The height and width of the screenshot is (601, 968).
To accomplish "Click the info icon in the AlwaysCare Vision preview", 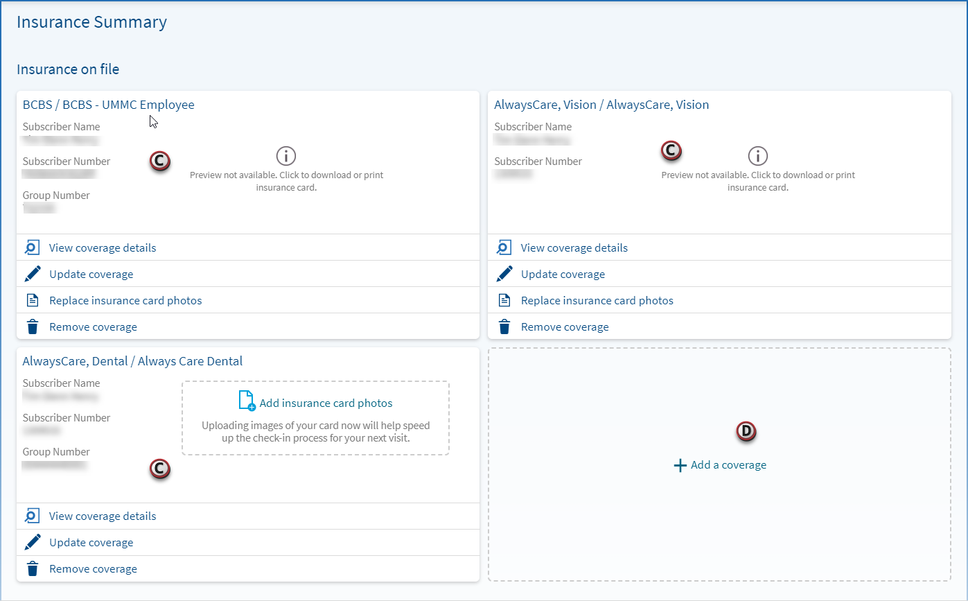I will point(758,156).
